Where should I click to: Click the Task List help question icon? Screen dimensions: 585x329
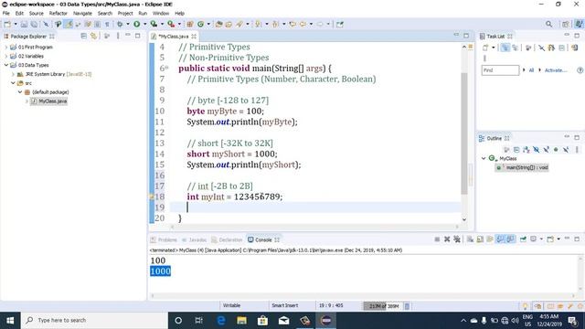point(580,70)
